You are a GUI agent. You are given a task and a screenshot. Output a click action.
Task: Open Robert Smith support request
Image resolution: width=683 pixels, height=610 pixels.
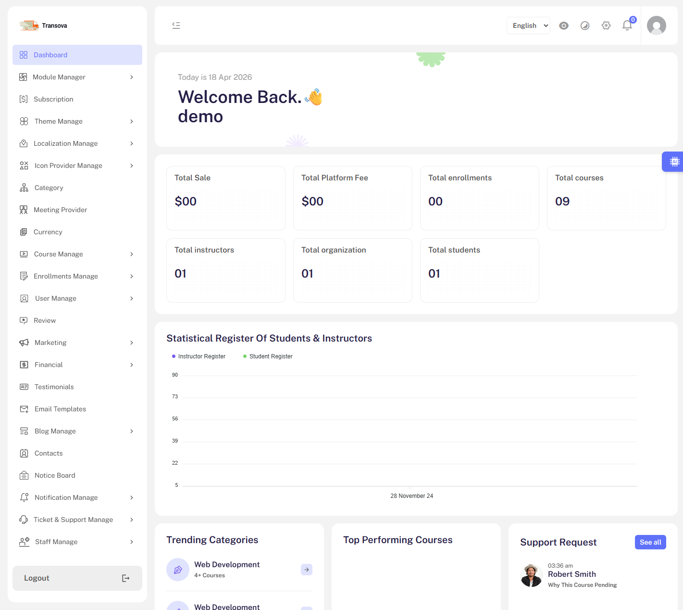click(572, 574)
